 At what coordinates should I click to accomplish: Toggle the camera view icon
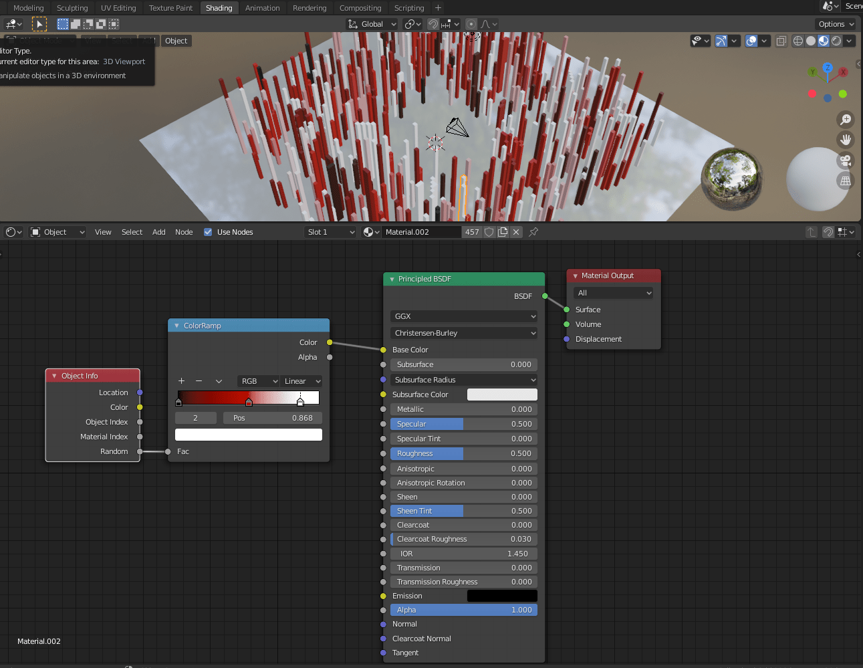tap(846, 160)
